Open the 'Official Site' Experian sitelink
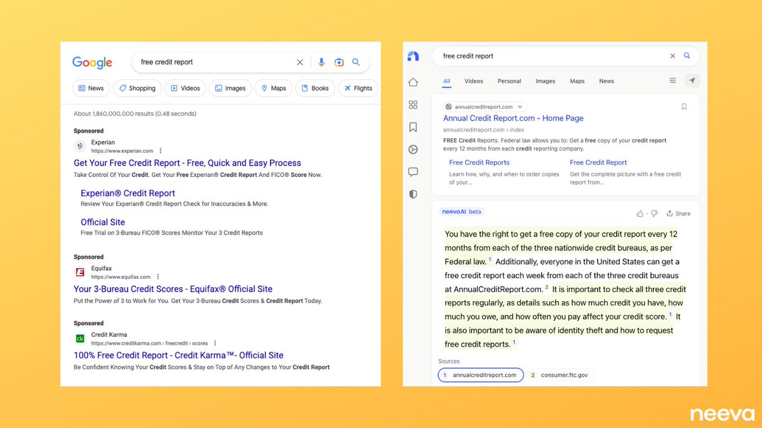The width and height of the screenshot is (762, 428). point(103,223)
